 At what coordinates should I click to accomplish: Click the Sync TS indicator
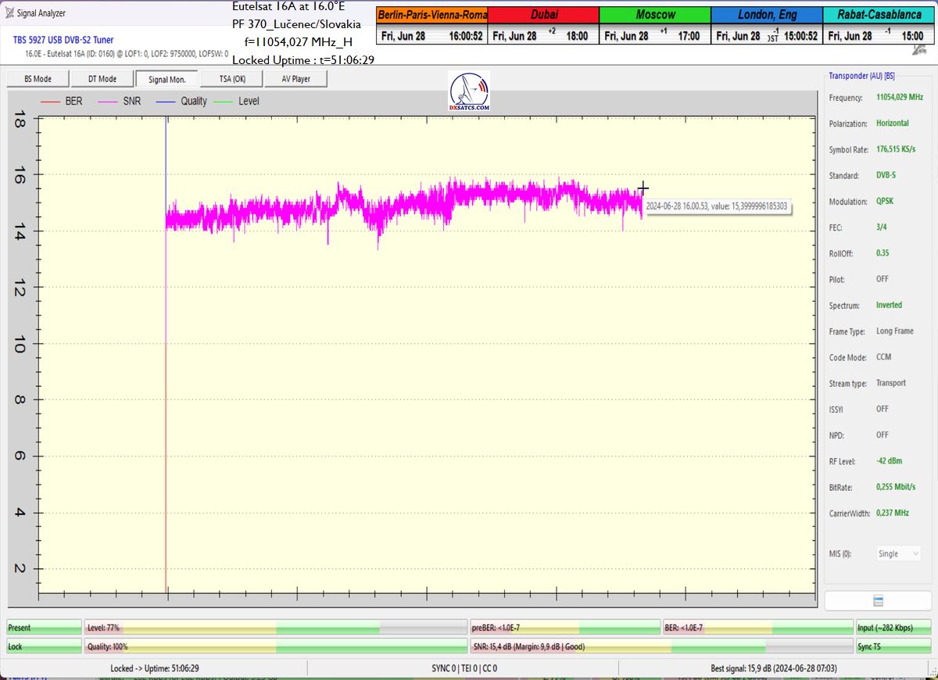[x=893, y=646]
